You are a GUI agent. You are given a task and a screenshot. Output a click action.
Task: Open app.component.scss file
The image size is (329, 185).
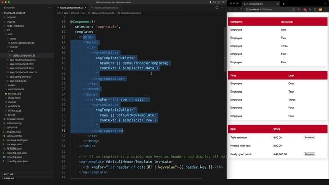22,68
